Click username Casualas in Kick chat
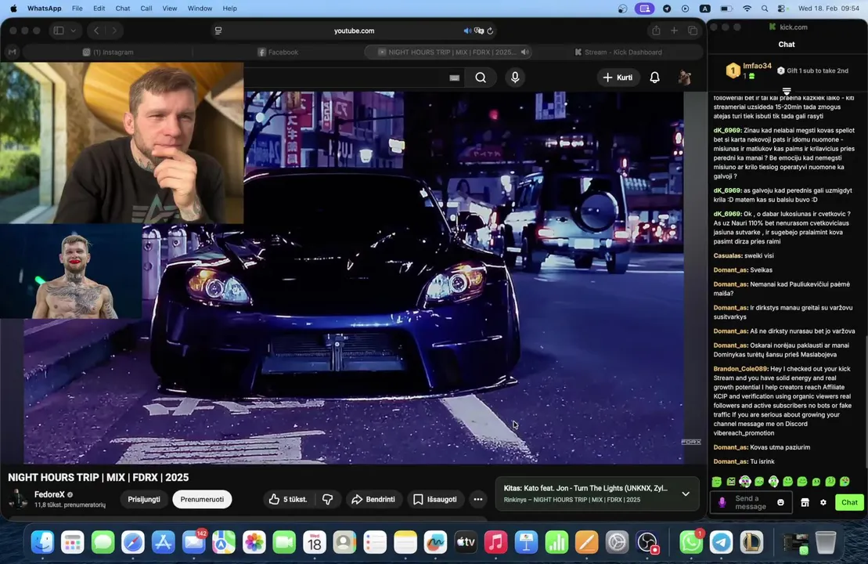Image resolution: width=868 pixels, height=564 pixels. coord(727,255)
